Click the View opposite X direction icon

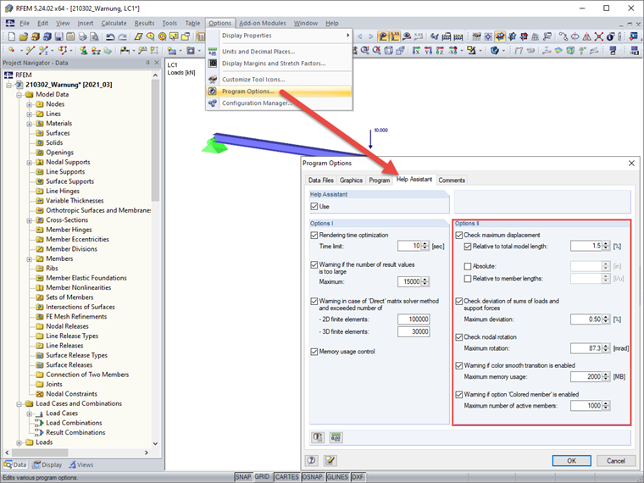point(452,51)
